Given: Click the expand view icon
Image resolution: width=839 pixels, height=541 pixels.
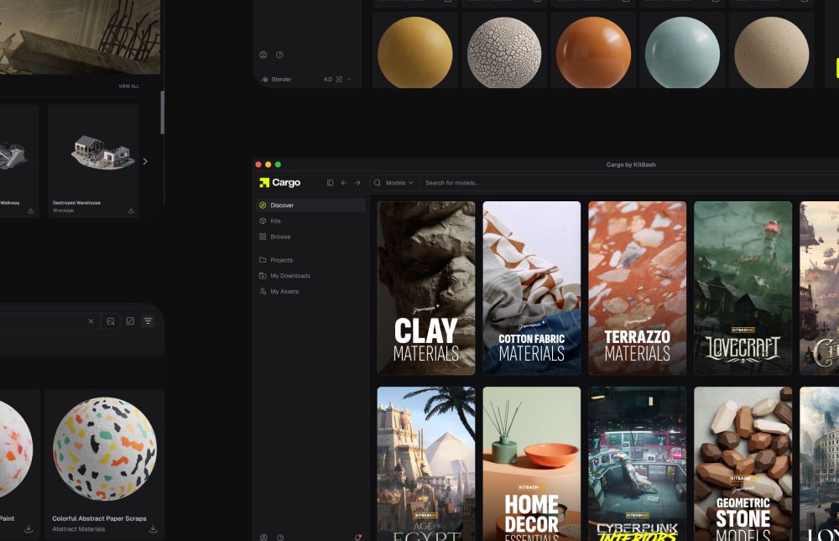Looking at the screenshot, I should coord(130,321).
